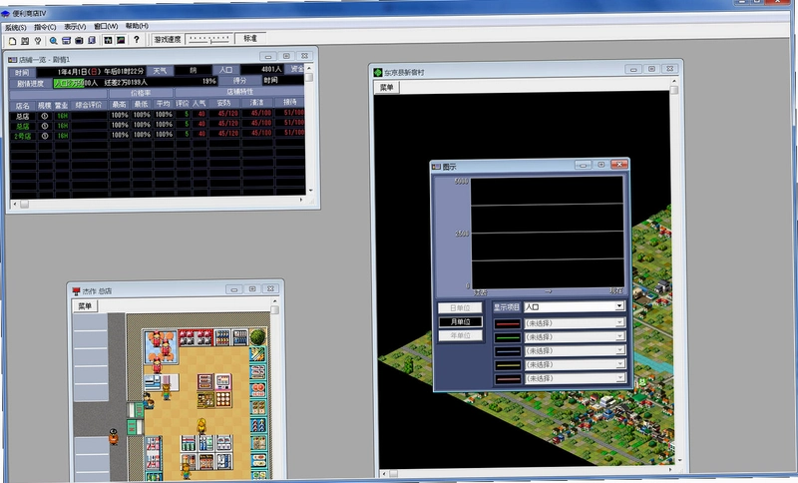Click 菜单 button in 东京县新宿村 window
This screenshot has width=798, height=483.
pyautogui.click(x=387, y=88)
